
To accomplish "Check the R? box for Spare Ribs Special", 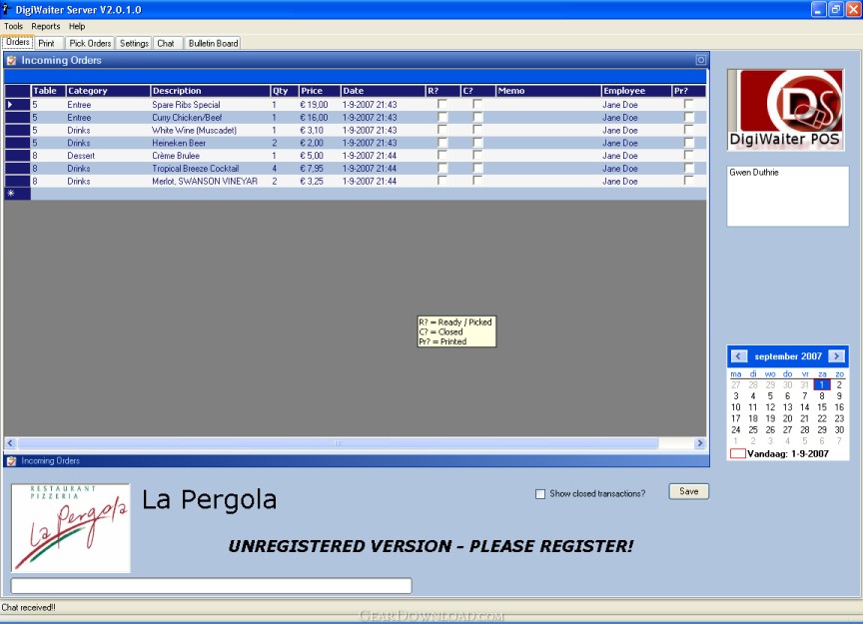I will pyautogui.click(x=442, y=105).
